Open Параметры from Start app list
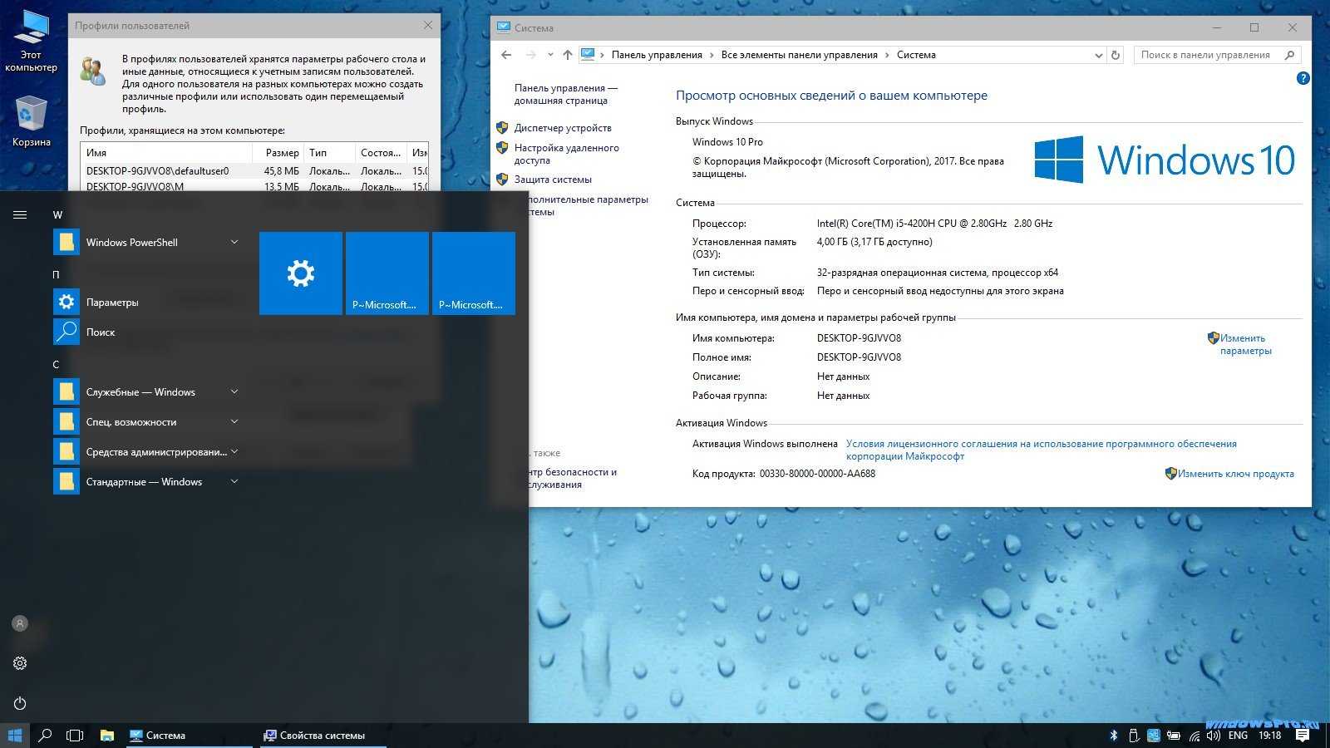The width and height of the screenshot is (1330, 748). (x=146, y=302)
